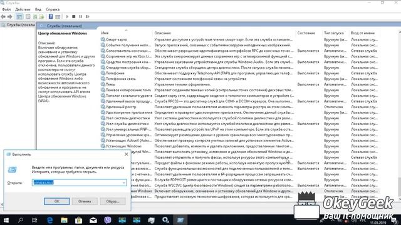Open the Mail app from the taskbar
401x225 pixels.
click(x=93, y=220)
